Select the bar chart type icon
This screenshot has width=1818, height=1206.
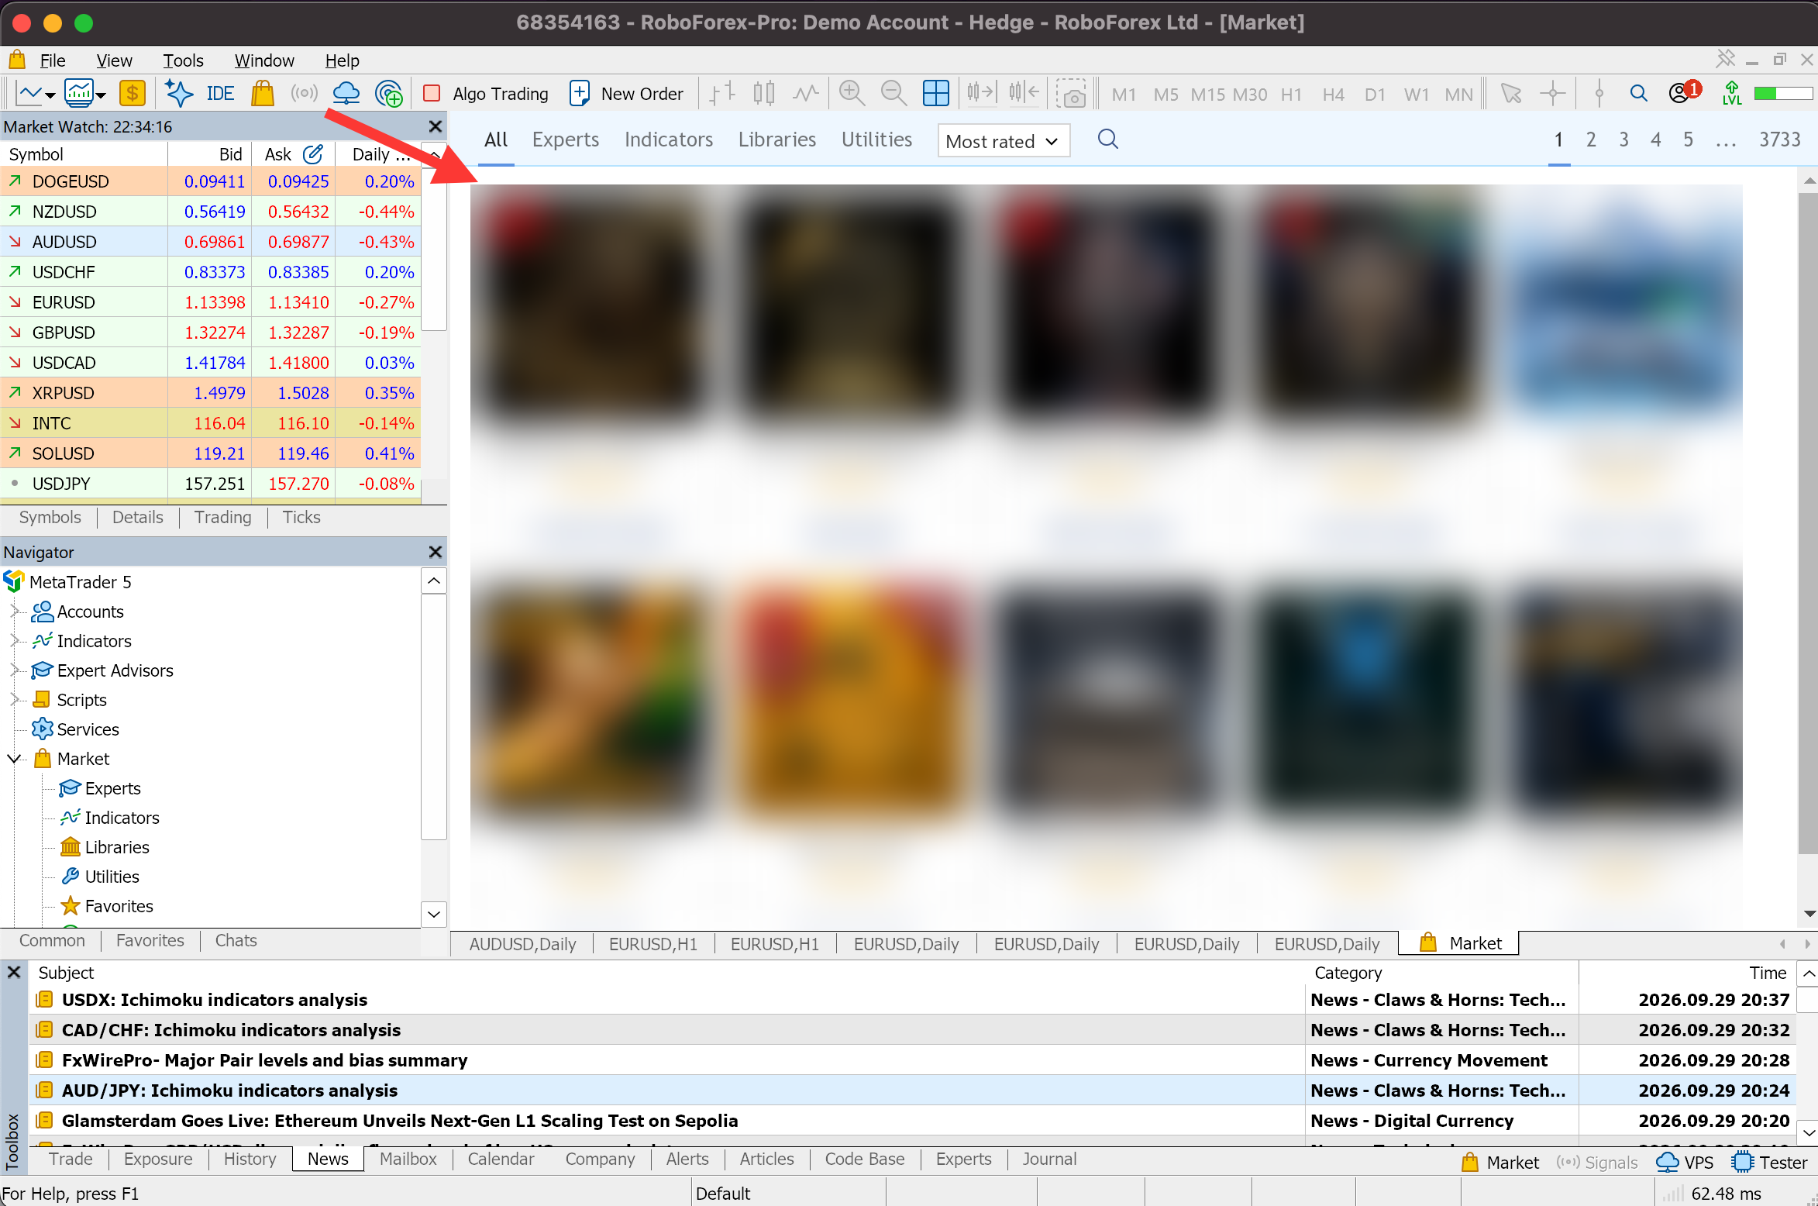coord(722,94)
